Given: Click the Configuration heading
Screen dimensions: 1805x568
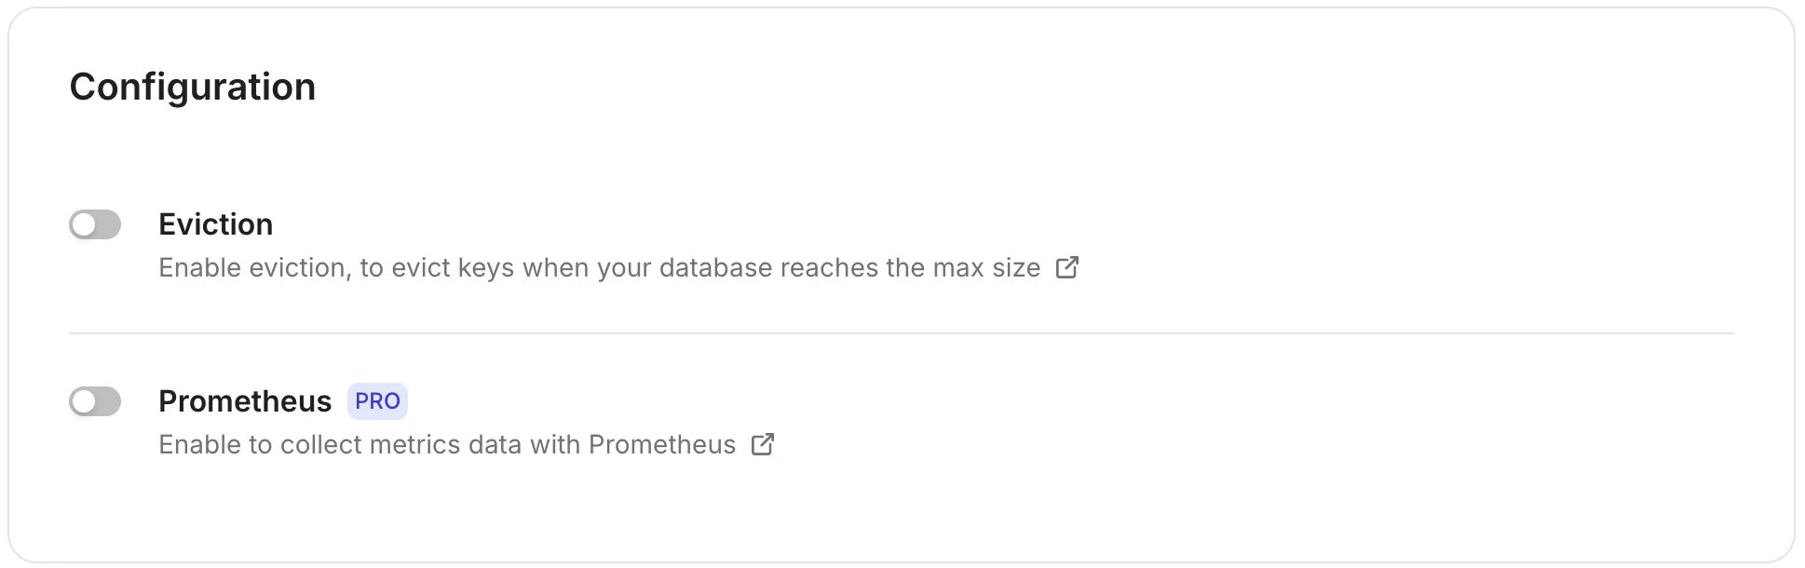Looking at the screenshot, I should (193, 87).
